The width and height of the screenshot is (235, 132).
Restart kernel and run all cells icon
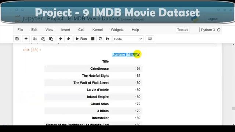(x=108, y=39)
